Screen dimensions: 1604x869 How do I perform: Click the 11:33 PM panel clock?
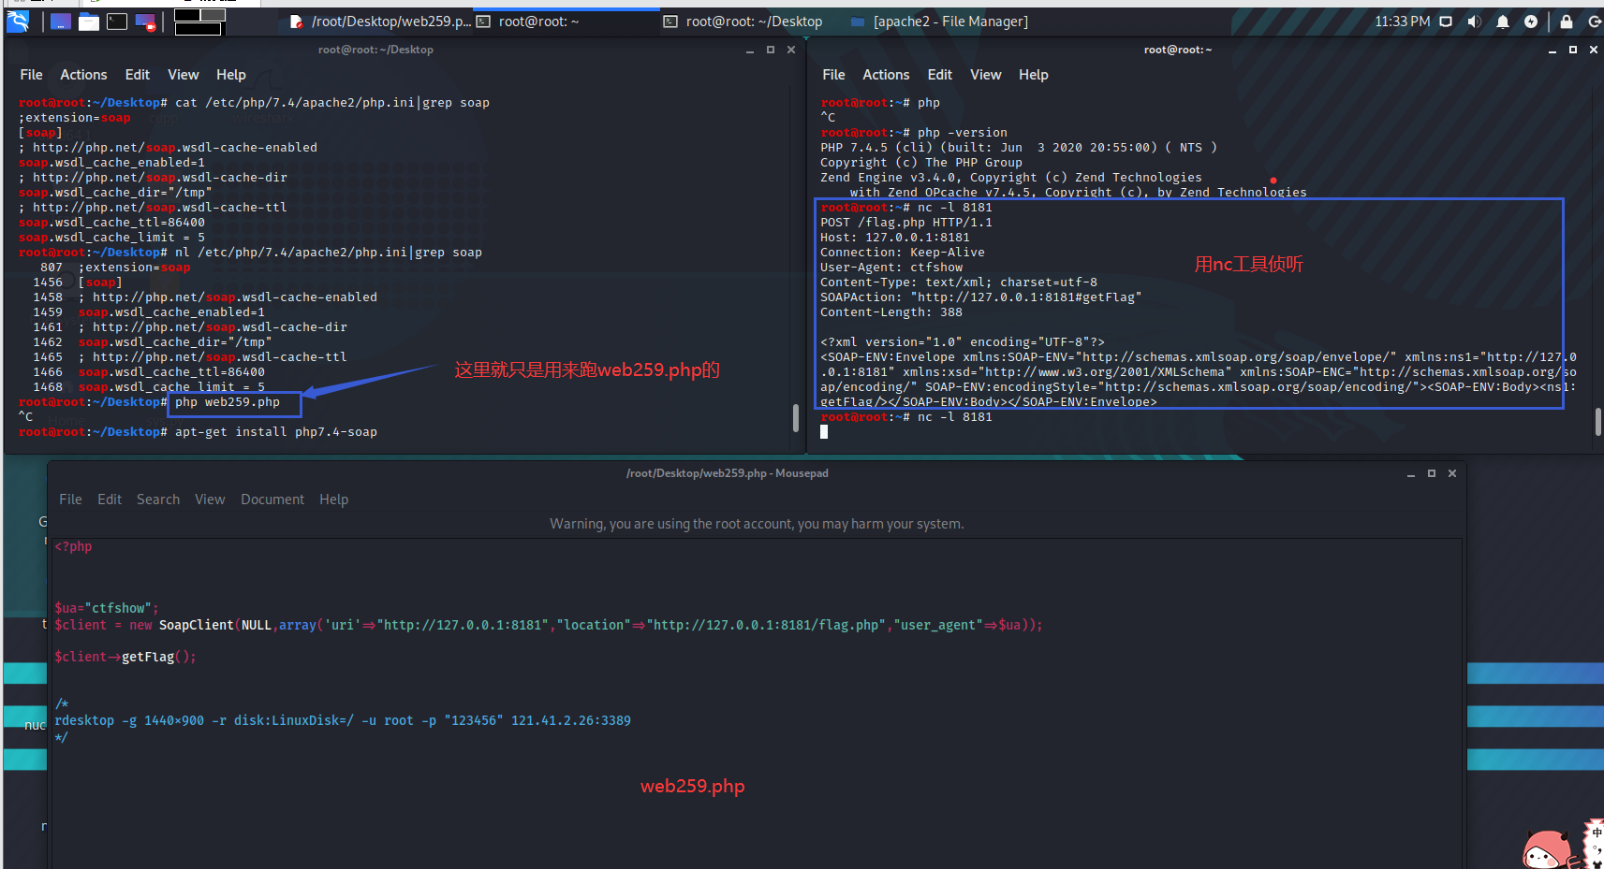pos(1402,22)
